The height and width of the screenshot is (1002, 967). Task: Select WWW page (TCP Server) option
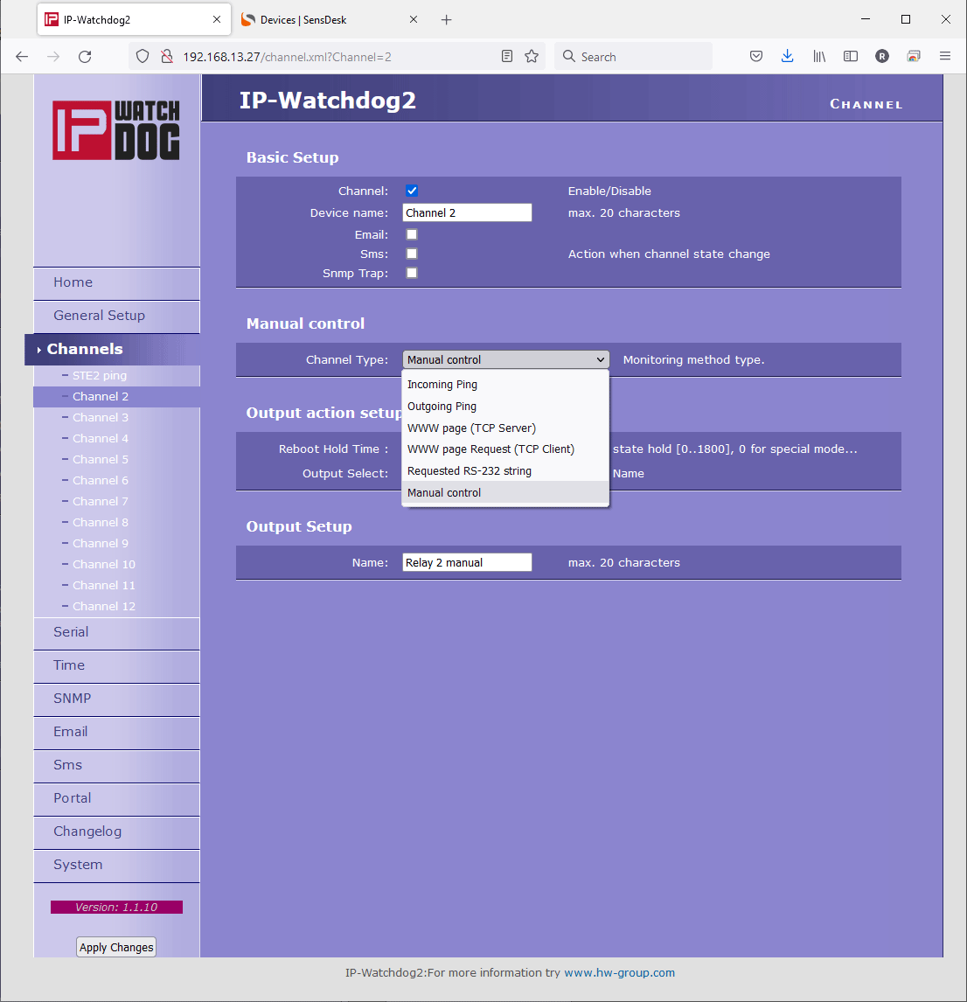(504, 428)
